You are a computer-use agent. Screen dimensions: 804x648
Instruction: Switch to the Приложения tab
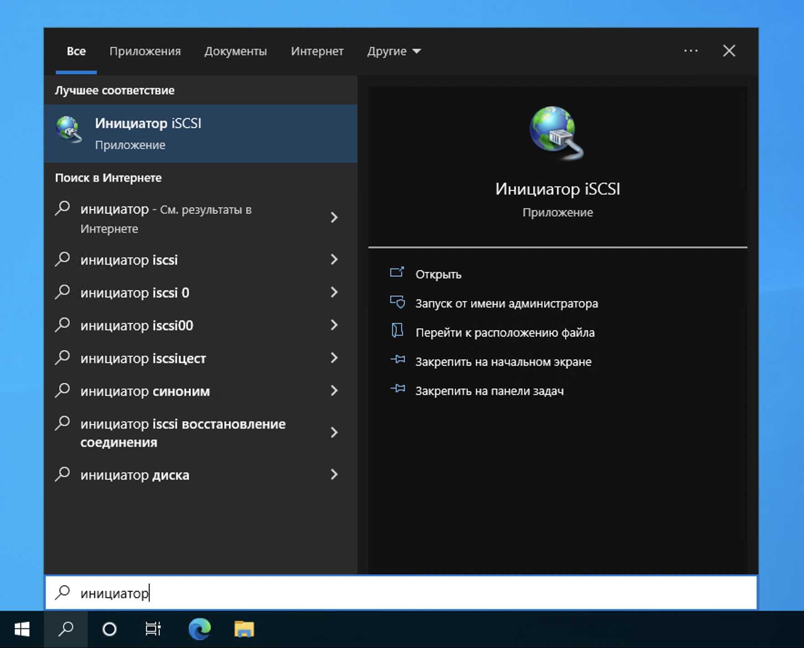click(x=145, y=51)
